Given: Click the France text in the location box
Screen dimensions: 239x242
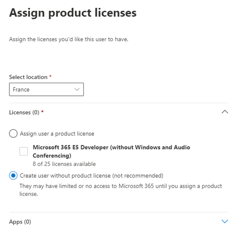Looking at the screenshot, I should 21,89.
